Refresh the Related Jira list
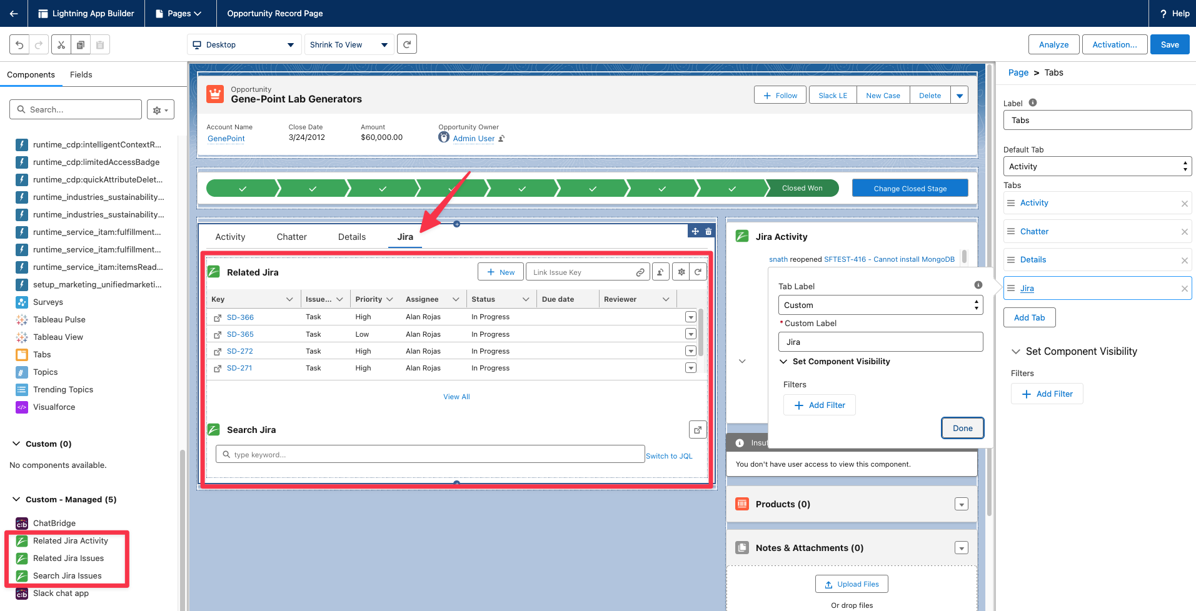 (x=698, y=272)
